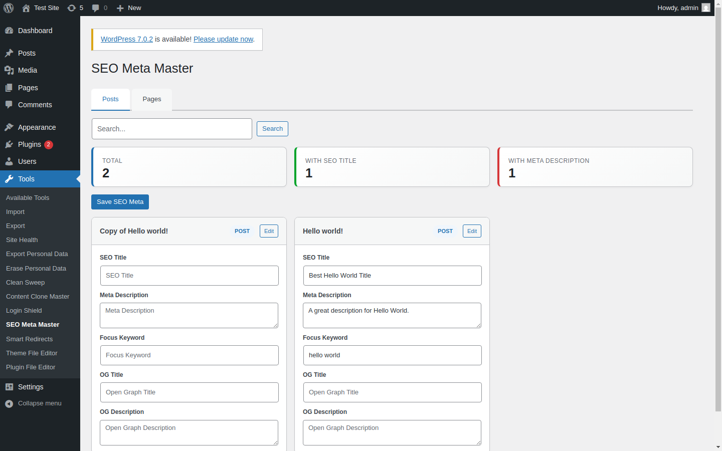Image resolution: width=722 pixels, height=451 pixels.
Task: Click the TOTAL stat card
Action: click(189, 167)
